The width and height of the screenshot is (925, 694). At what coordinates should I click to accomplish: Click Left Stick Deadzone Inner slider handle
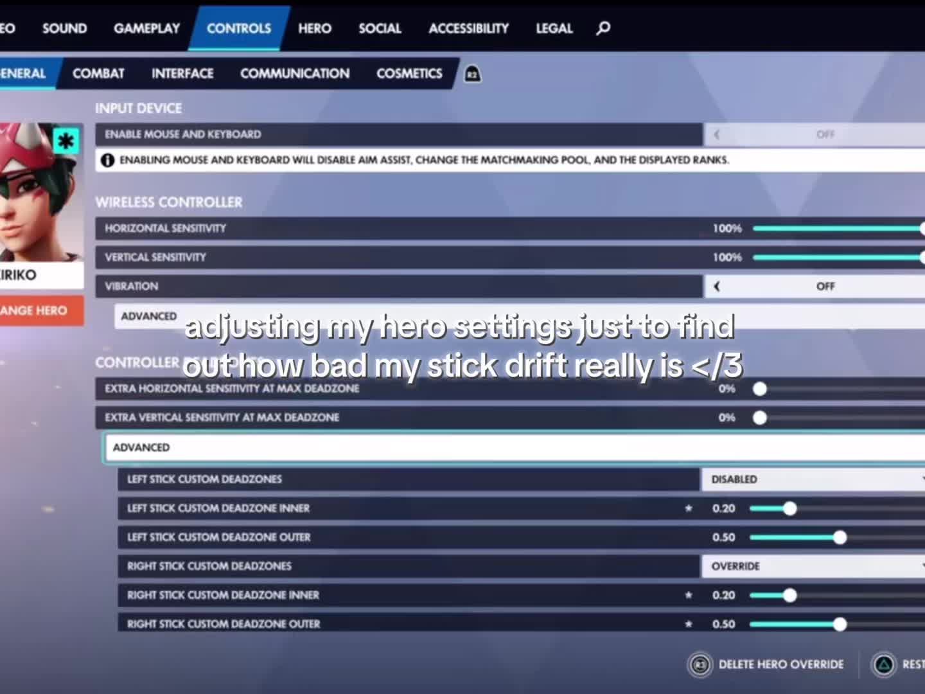(x=790, y=508)
